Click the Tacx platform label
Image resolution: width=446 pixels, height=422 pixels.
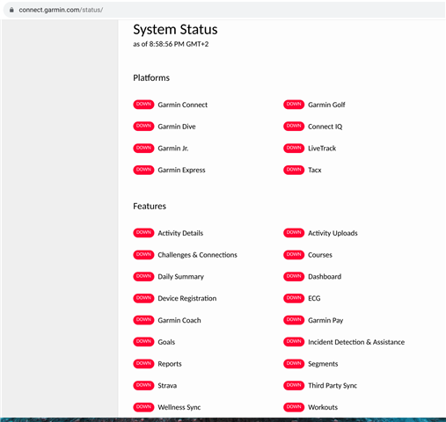[x=315, y=170]
